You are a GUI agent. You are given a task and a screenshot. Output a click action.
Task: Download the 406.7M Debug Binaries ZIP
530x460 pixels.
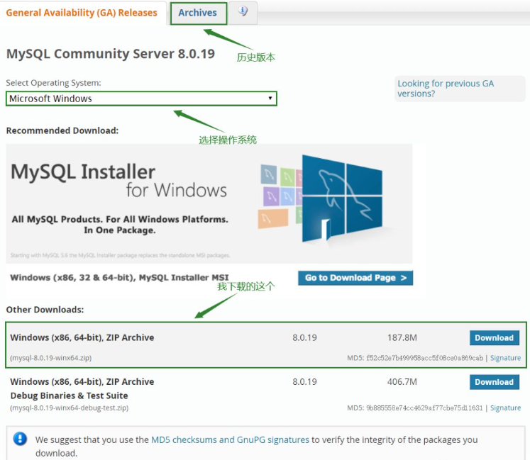point(495,382)
